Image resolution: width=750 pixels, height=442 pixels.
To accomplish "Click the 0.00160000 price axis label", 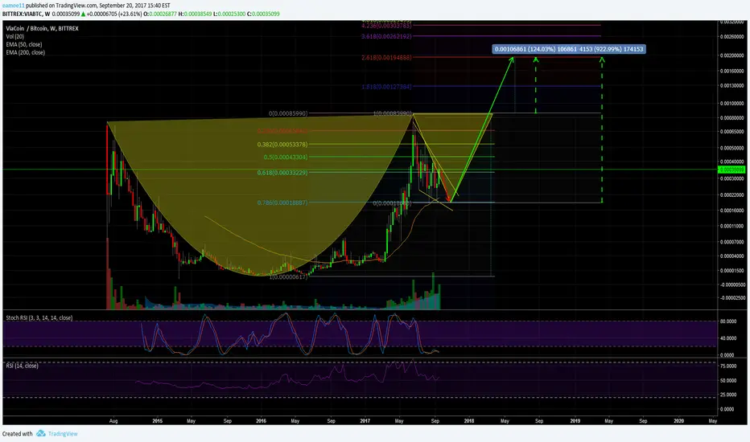I will coord(731,72).
